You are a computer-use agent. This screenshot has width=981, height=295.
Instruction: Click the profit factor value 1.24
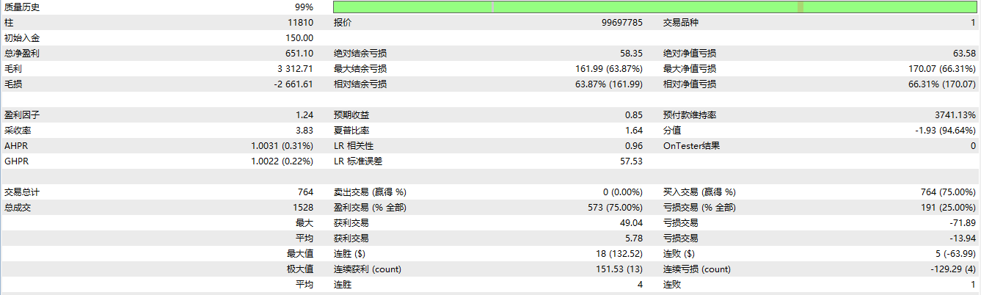coord(306,115)
